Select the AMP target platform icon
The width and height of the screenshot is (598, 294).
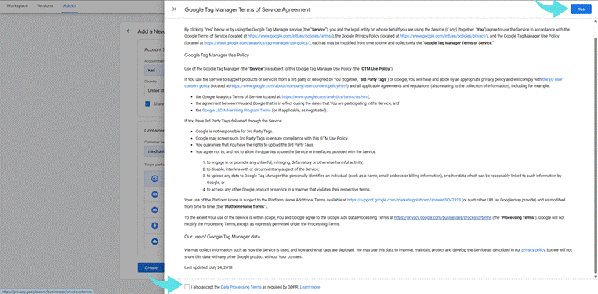(x=155, y=226)
